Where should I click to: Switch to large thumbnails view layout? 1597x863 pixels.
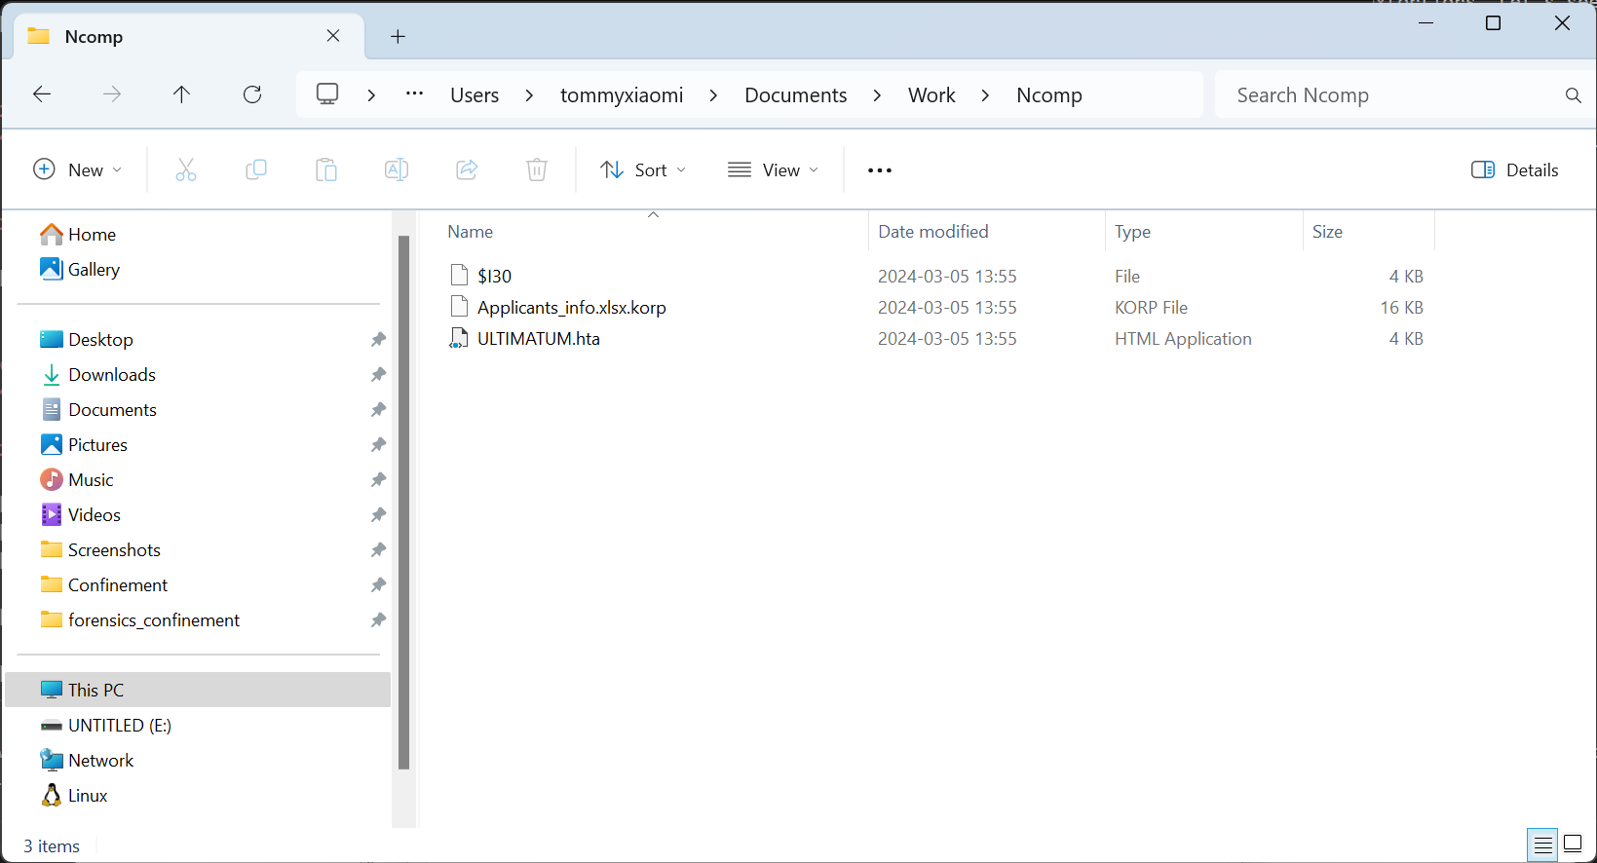click(x=1573, y=844)
